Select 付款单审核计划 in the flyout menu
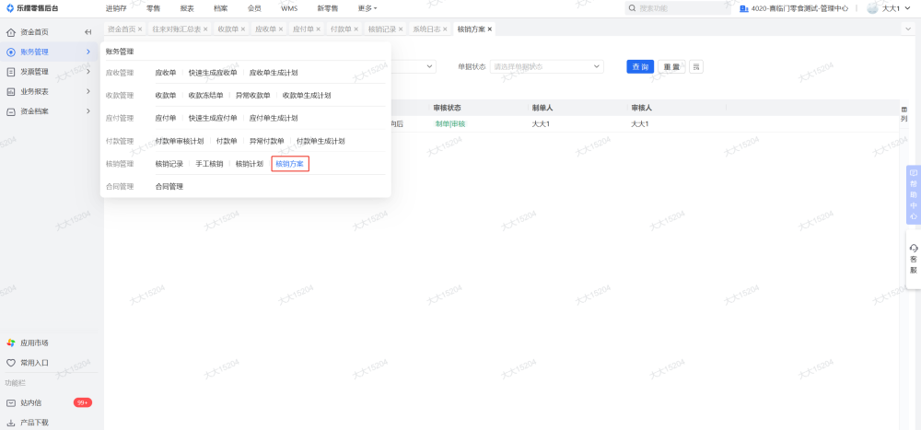Screen dimensions: 921x430 (180, 141)
